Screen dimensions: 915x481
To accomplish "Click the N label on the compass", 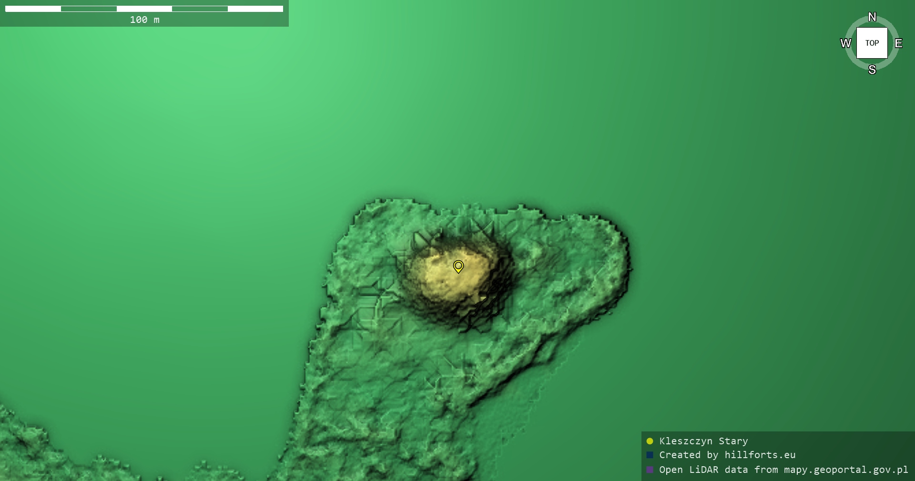I will click(x=872, y=17).
